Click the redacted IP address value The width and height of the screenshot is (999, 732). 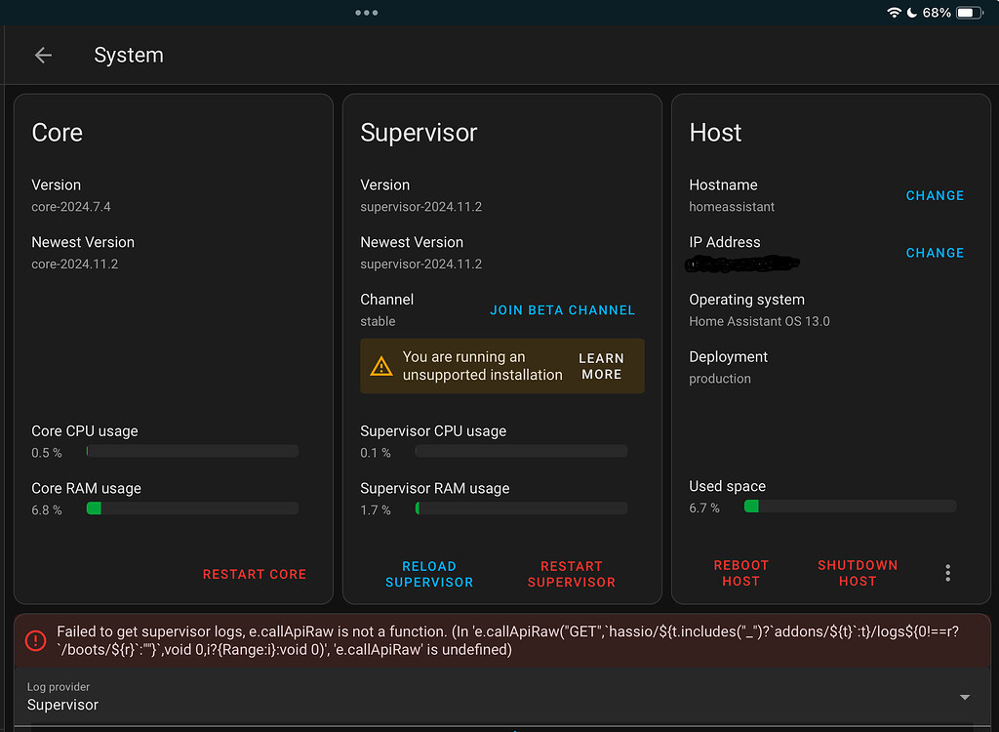pos(742,264)
